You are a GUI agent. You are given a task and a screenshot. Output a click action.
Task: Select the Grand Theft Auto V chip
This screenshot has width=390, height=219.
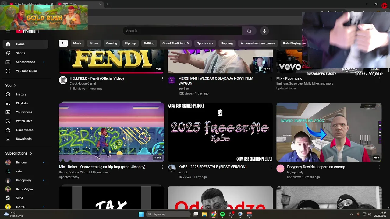click(175, 43)
